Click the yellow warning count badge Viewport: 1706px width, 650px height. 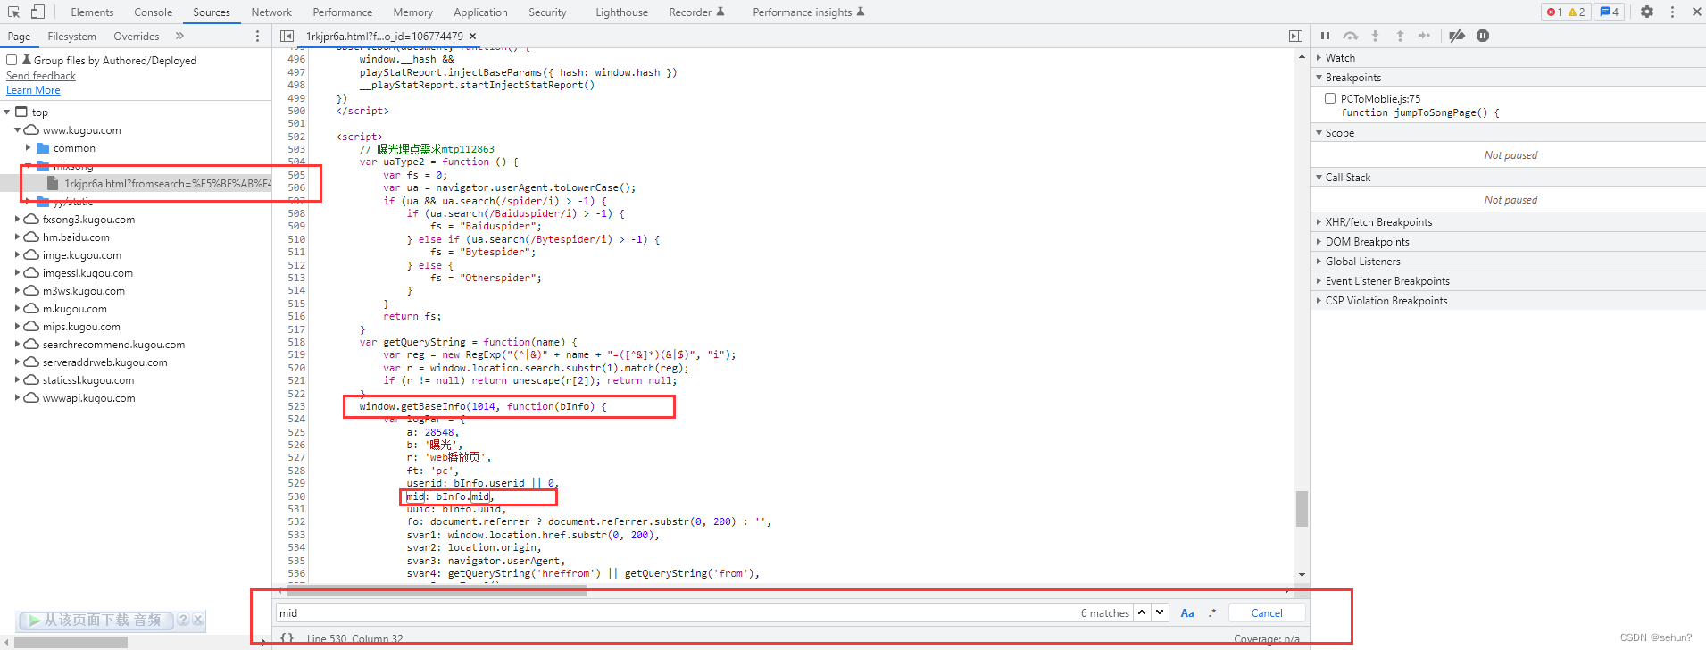1577,12
